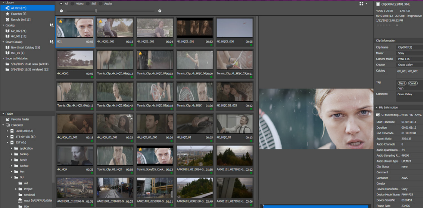Collapse the GU folder in tree
The height and width of the screenshot is (208, 423).
click(11, 178)
